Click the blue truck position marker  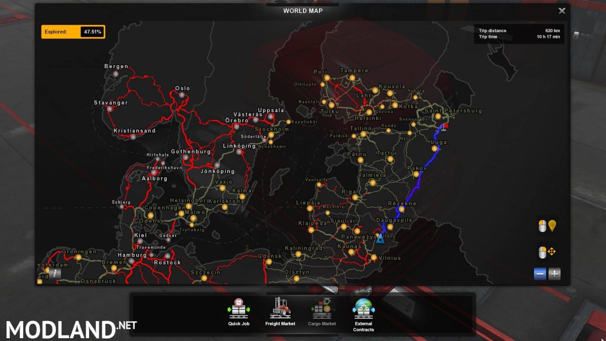pyautogui.click(x=380, y=238)
